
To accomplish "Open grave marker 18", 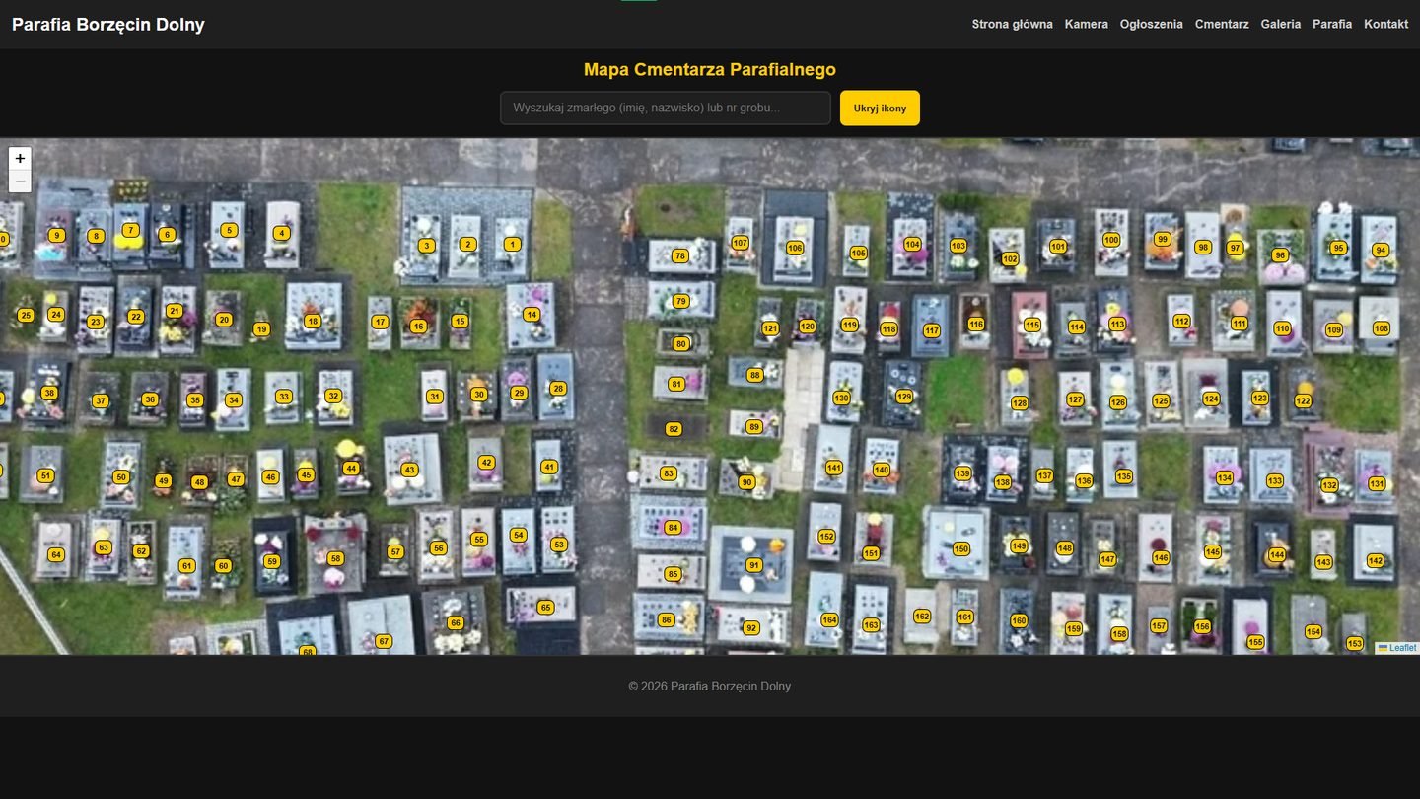I will point(313,321).
